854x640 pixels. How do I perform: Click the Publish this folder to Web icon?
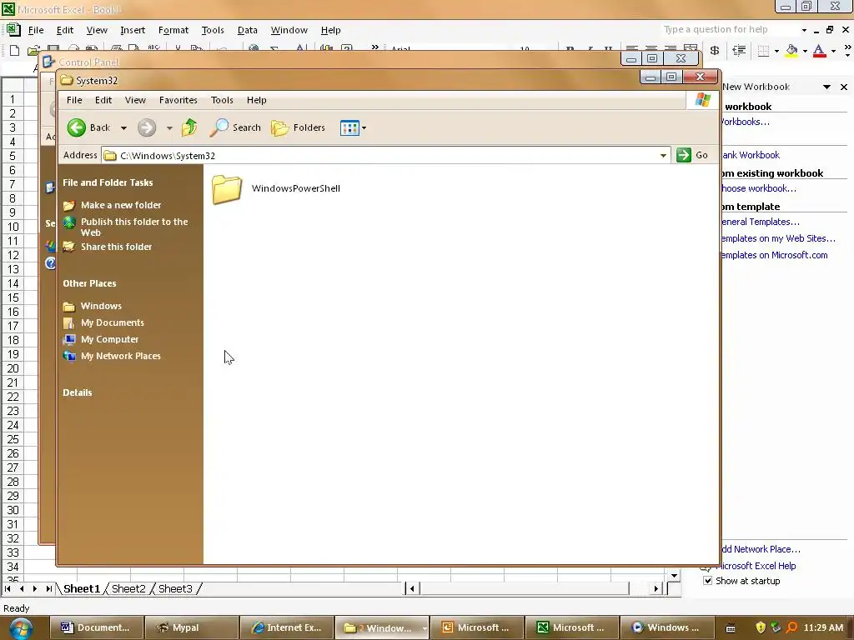pos(68,222)
